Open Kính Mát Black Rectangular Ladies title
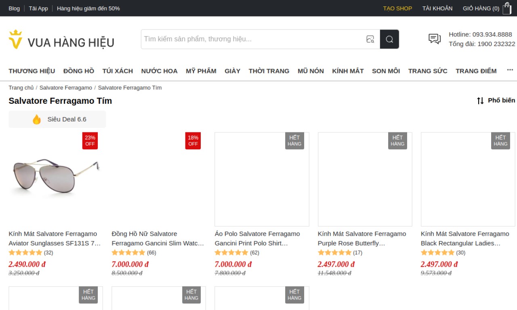 (x=465, y=239)
